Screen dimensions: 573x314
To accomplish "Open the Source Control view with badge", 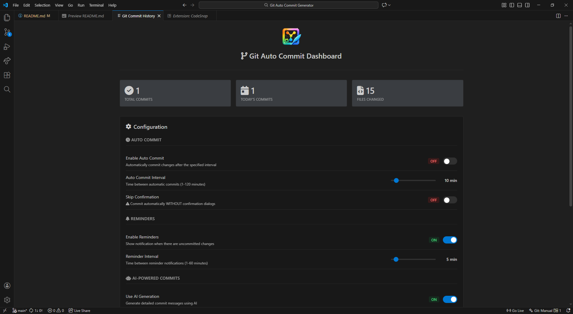I will click(7, 32).
